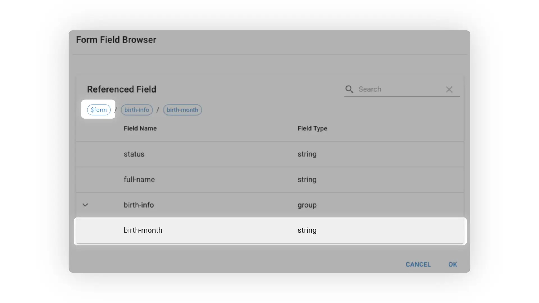
Task: Select string type next to birth-month
Action: 307,230
